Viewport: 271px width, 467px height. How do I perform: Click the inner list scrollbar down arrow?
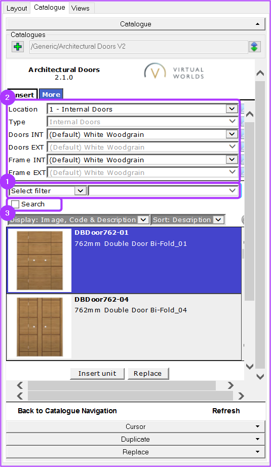(250, 366)
